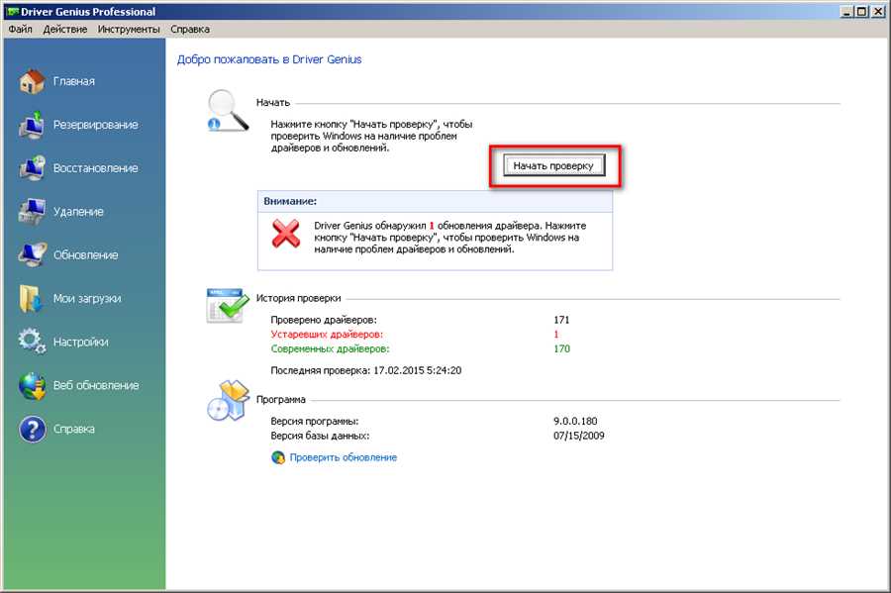Select Удаление sidebar label

coord(78,211)
